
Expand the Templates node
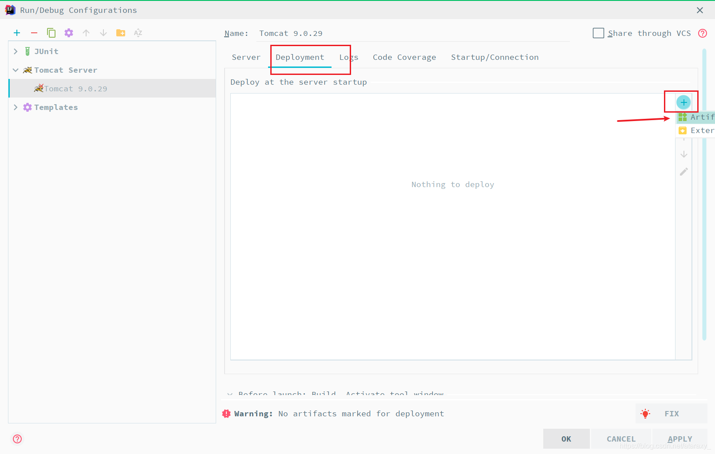click(16, 107)
